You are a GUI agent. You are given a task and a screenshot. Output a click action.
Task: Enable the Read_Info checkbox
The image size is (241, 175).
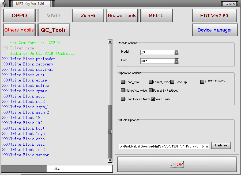coord(123,82)
